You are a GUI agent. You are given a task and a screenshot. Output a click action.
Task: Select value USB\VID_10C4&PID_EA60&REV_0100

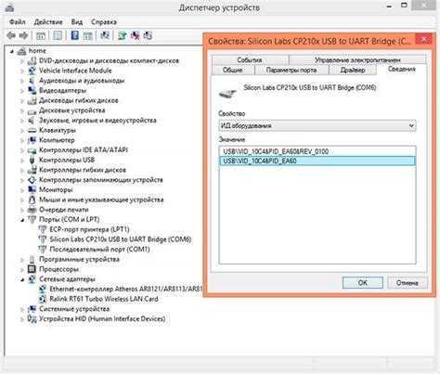(x=317, y=151)
